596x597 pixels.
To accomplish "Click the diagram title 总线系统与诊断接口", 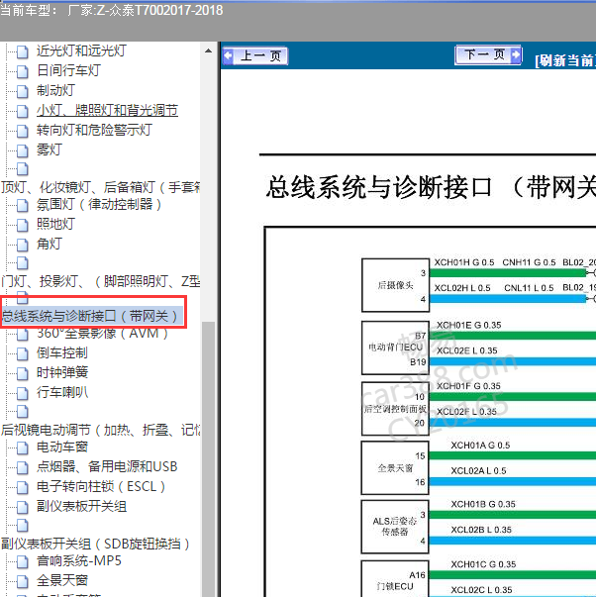I will pos(379,187).
